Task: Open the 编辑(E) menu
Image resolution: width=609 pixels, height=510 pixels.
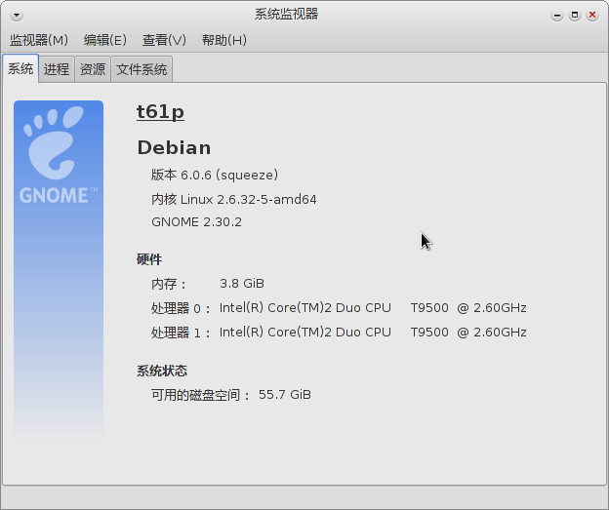Action: tap(105, 40)
